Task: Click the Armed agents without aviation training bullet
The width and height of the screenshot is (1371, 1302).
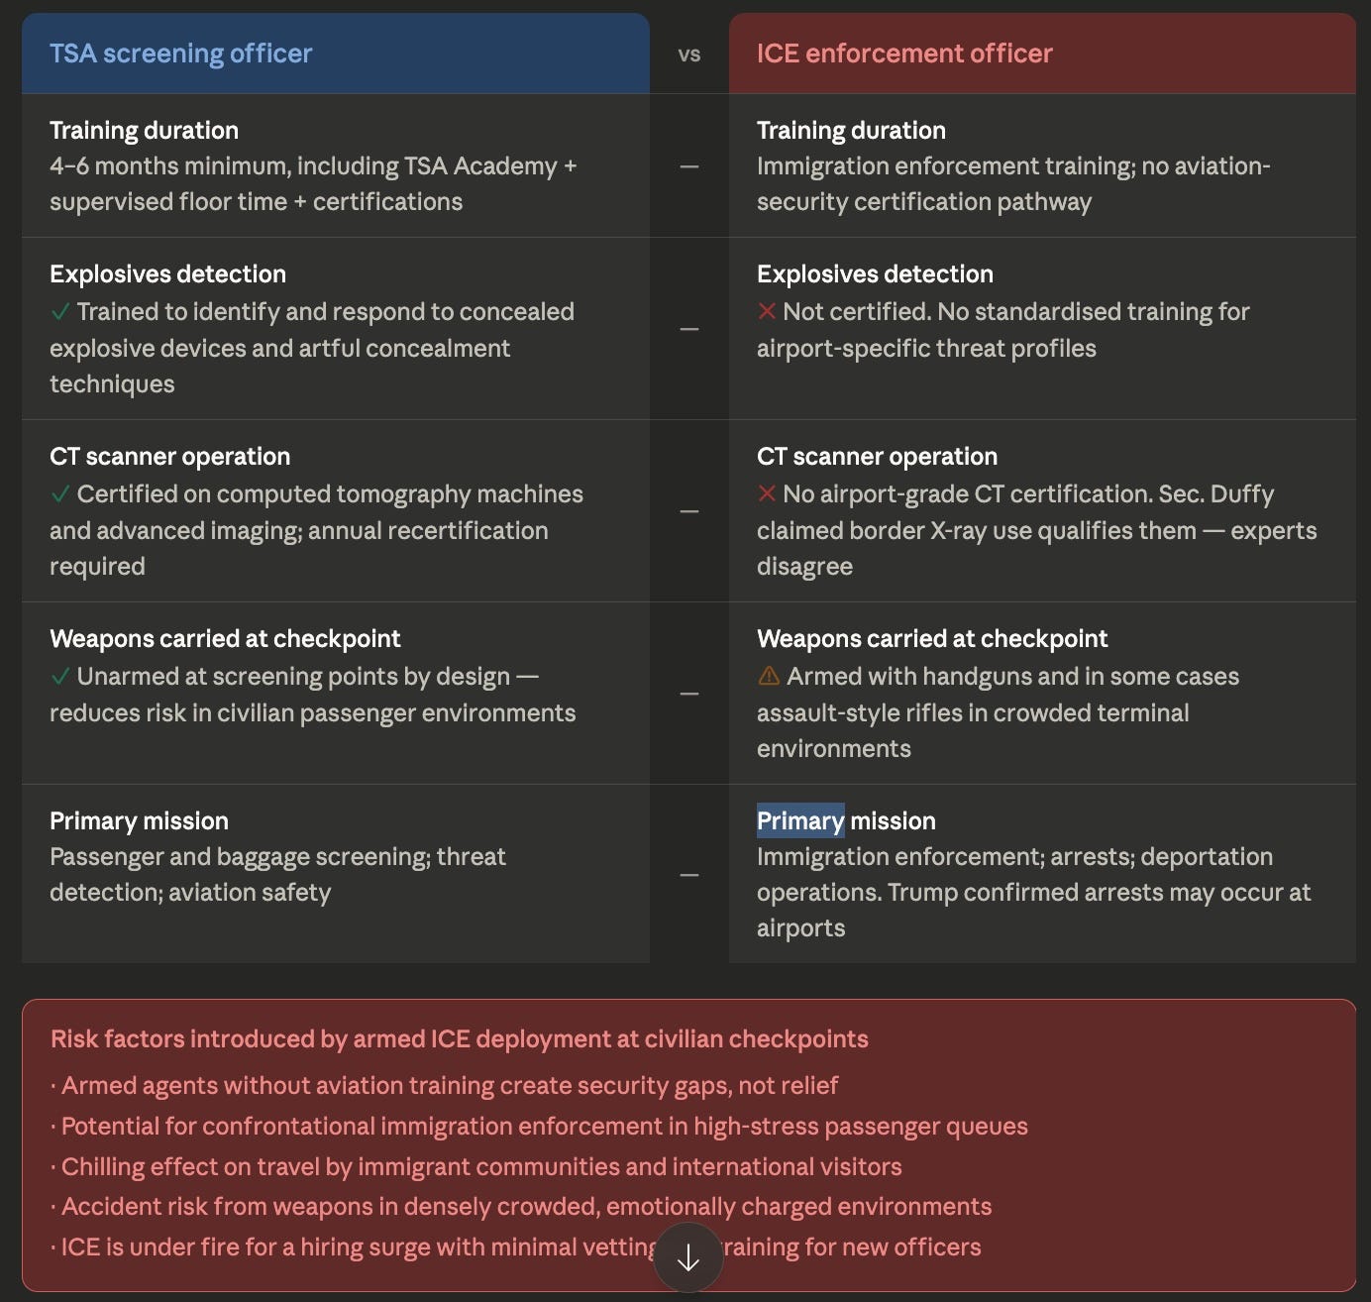Action: (x=445, y=1085)
